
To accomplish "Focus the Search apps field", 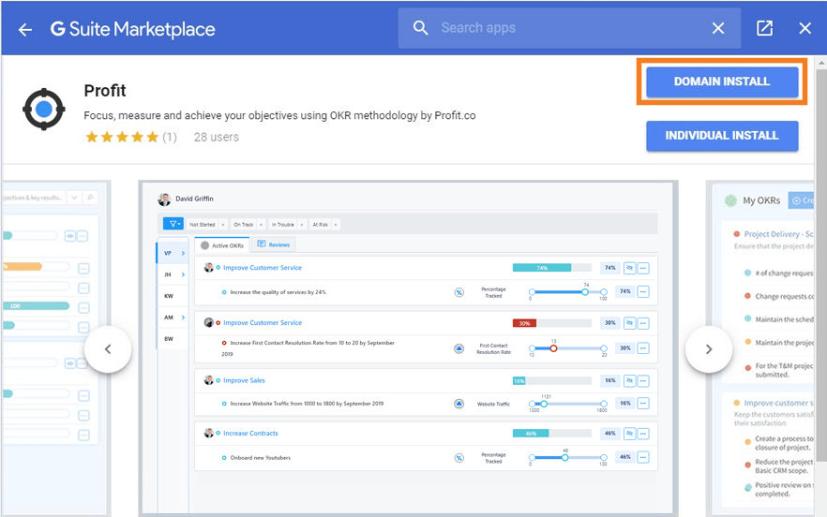I will [x=569, y=28].
